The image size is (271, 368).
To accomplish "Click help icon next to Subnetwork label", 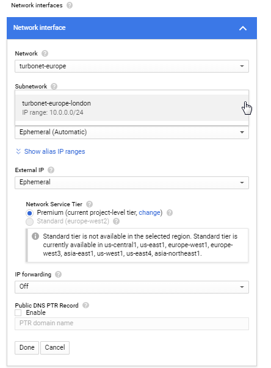I will [x=54, y=87].
